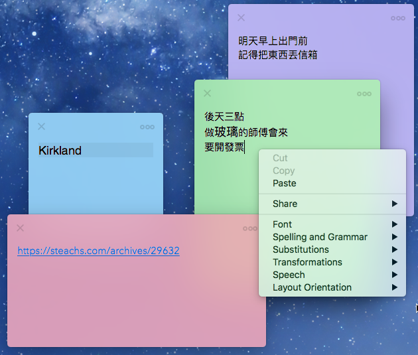Expand the Speech submenu arrow
Viewport: 418px width, 355px height.
[395, 275]
